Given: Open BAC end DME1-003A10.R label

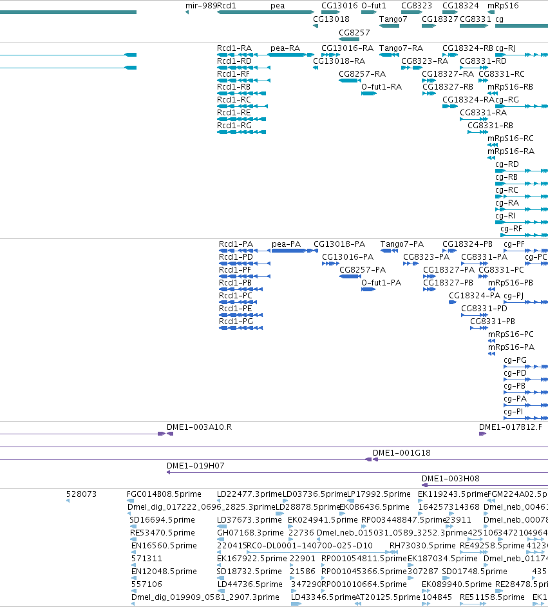Looking at the screenshot, I should pos(199,427).
